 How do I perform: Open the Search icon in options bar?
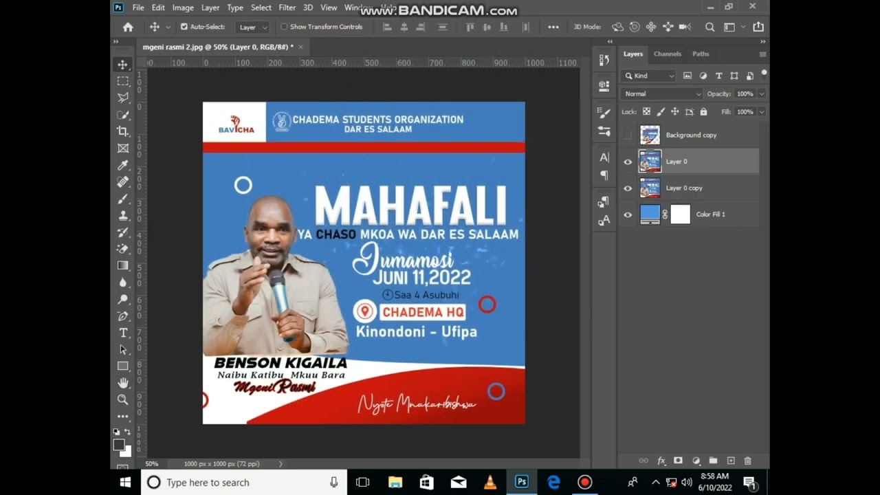709,27
